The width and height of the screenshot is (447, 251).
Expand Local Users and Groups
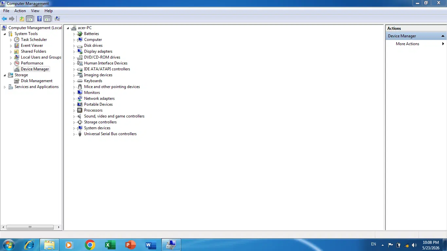pyautogui.click(x=11, y=58)
